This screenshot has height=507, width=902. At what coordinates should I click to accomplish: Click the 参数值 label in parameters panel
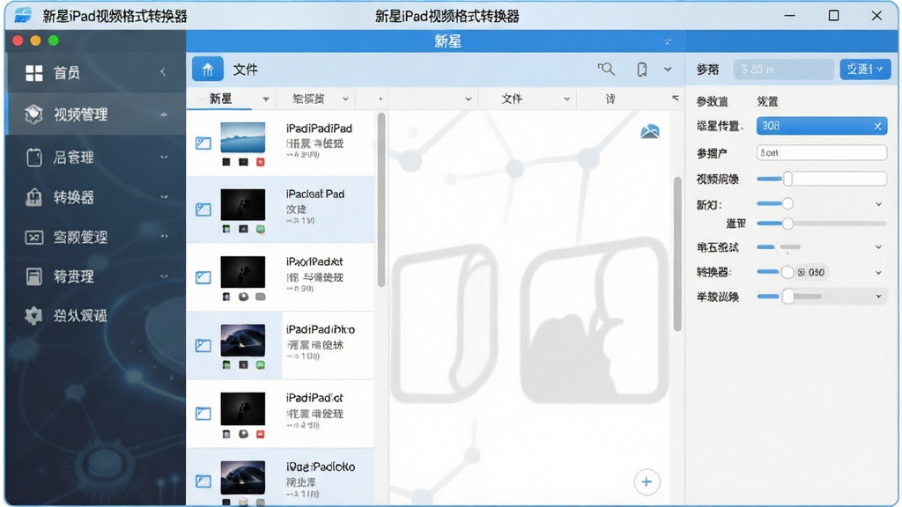712,102
